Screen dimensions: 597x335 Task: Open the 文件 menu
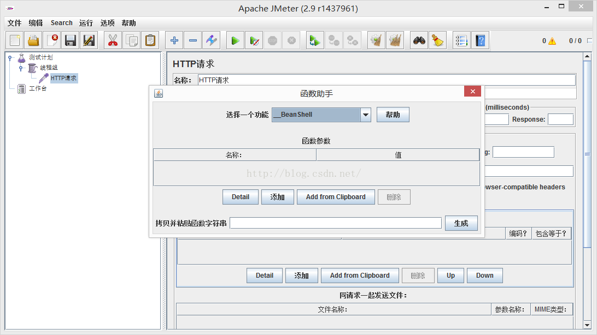tap(14, 23)
